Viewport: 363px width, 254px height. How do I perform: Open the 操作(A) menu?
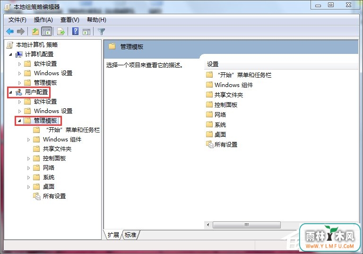(x=43, y=20)
